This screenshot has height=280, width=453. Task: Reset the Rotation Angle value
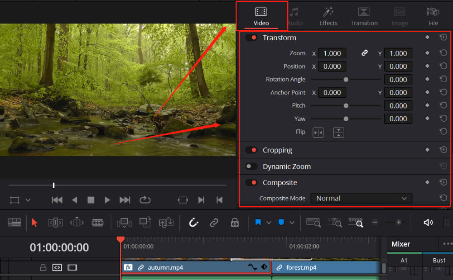point(443,79)
